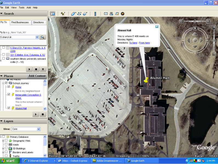Uncheck the Home placemark checkbox
218x164 pixels.
click(x=9, y=87)
